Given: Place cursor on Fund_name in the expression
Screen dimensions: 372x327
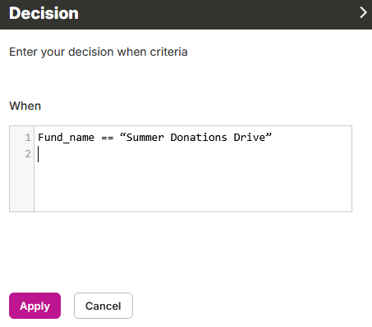Looking at the screenshot, I should 66,138.
